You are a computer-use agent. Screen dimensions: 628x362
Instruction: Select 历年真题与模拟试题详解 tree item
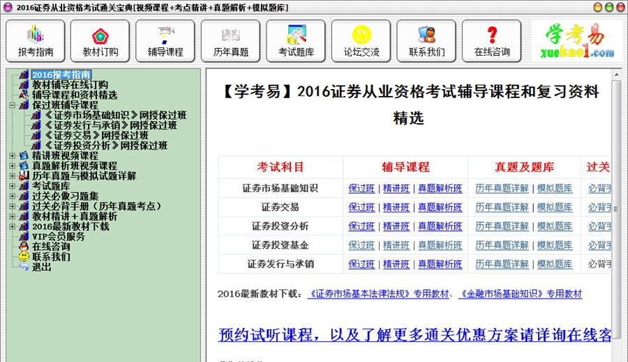tap(84, 176)
